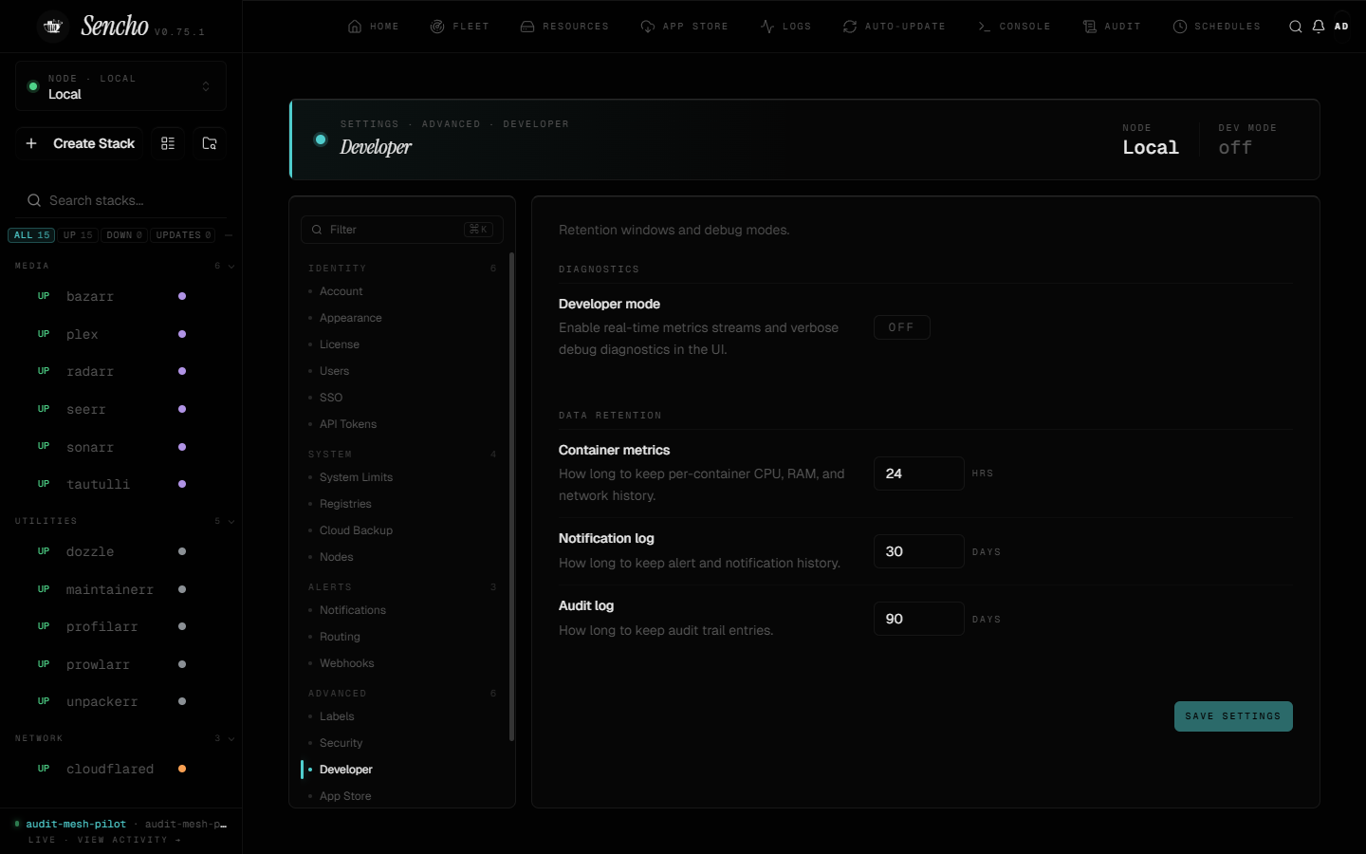Open global search magnifier icon in top bar
This screenshot has width=1366, height=854.
coord(1295,27)
